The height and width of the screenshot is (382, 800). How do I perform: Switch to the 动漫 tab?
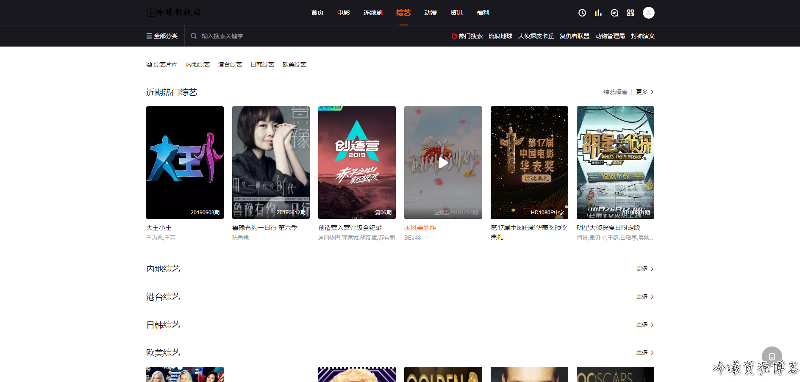click(x=431, y=13)
